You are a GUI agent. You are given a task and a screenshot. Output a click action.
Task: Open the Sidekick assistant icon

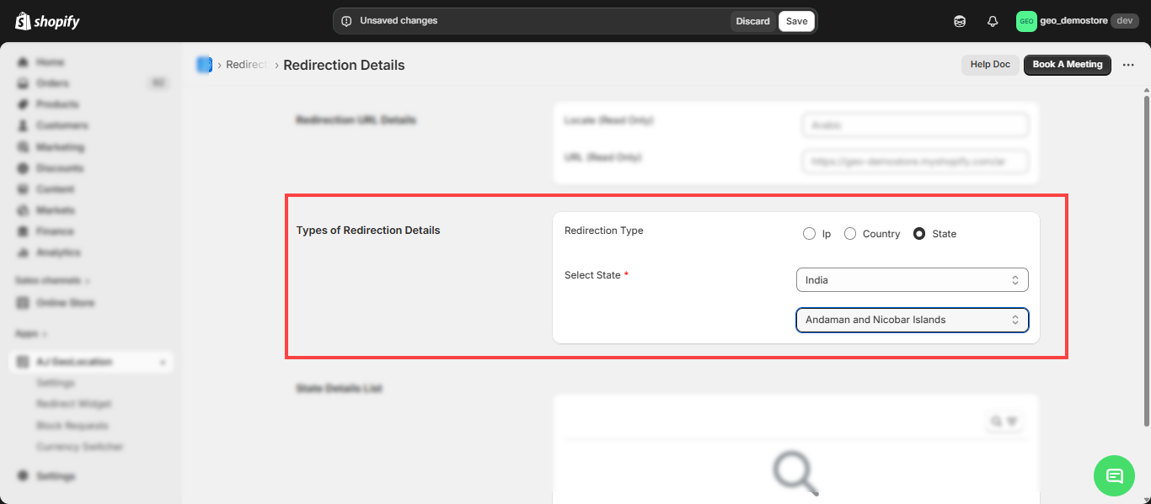960,21
